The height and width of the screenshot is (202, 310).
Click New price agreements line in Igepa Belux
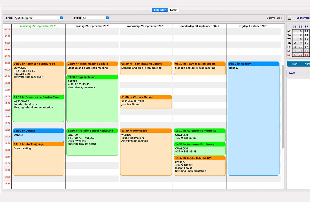81,87
